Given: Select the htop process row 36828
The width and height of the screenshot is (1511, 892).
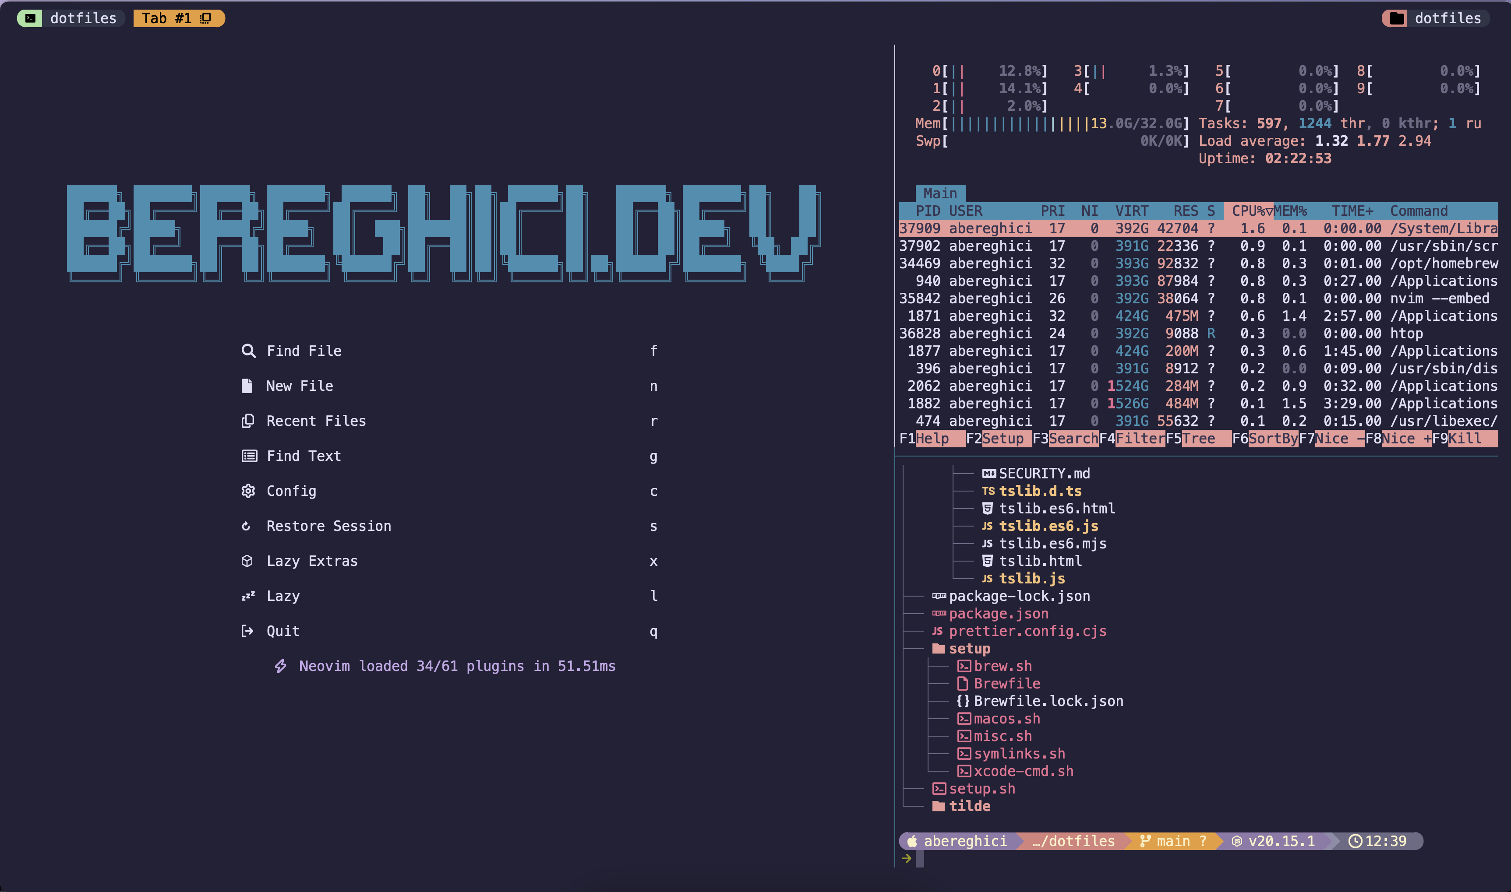Looking at the screenshot, I should [1197, 334].
